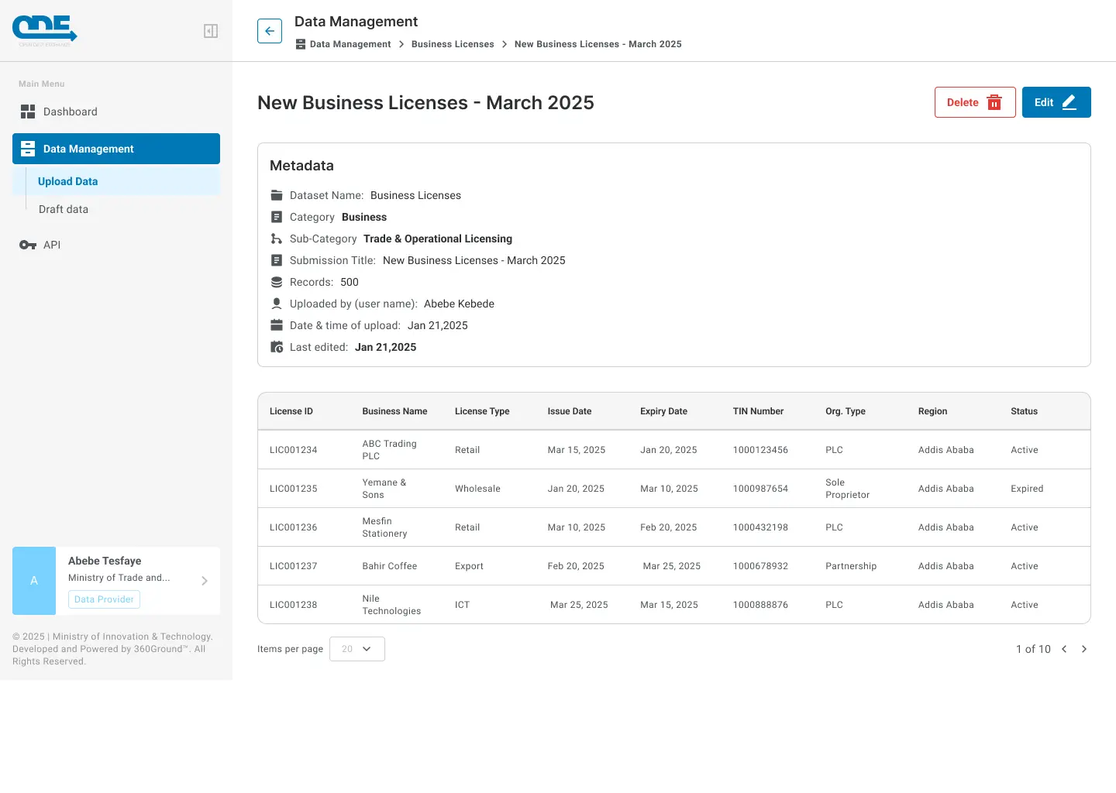1116x793 pixels.
Task: Edit the New Business Licenses submission
Action: [1056, 102]
